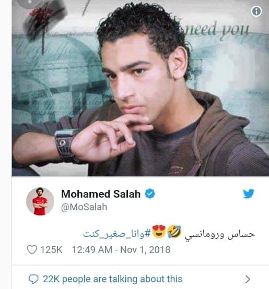
Task: Open the tweet's attached photo
Action: pos(141,88)
